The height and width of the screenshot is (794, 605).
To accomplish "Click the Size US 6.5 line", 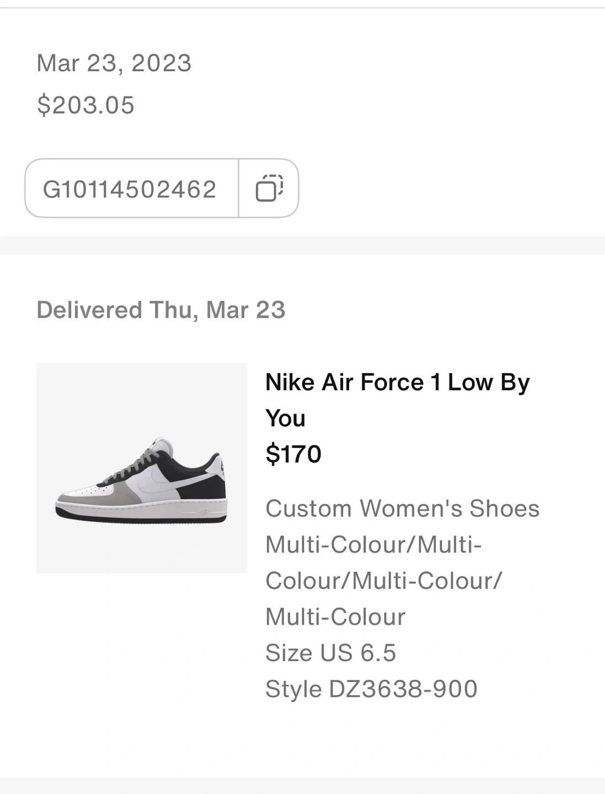I will click(330, 653).
